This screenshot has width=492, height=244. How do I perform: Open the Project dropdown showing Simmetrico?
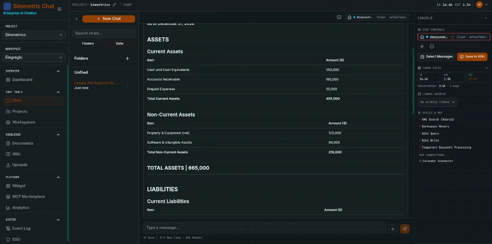(x=34, y=35)
